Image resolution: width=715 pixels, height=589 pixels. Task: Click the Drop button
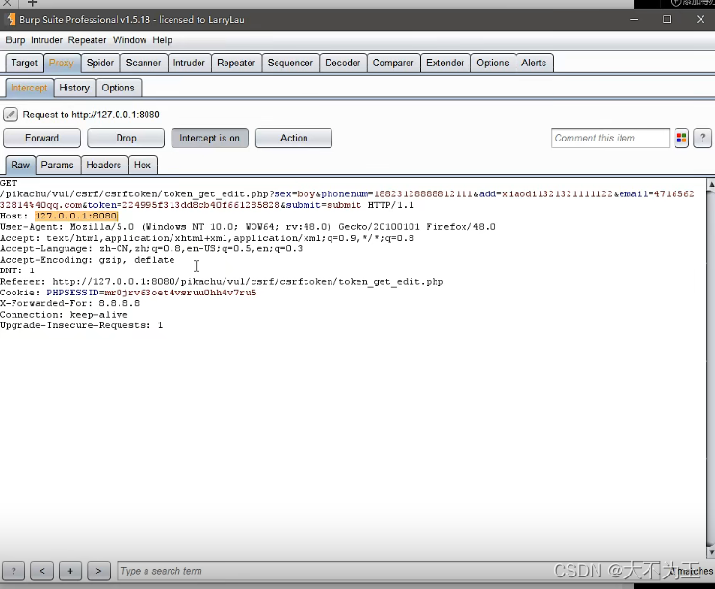pos(126,138)
